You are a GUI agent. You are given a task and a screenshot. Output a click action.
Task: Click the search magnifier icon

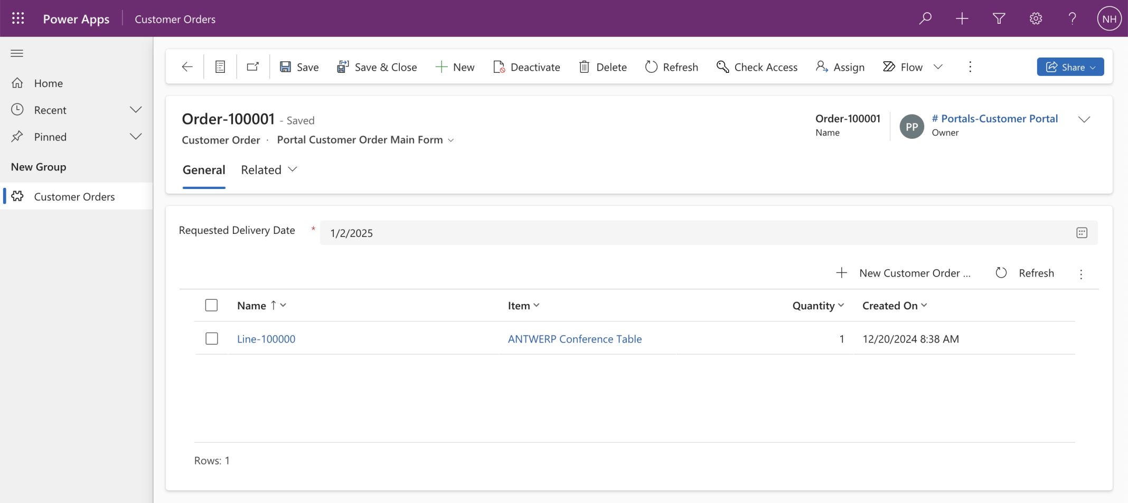point(925,18)
